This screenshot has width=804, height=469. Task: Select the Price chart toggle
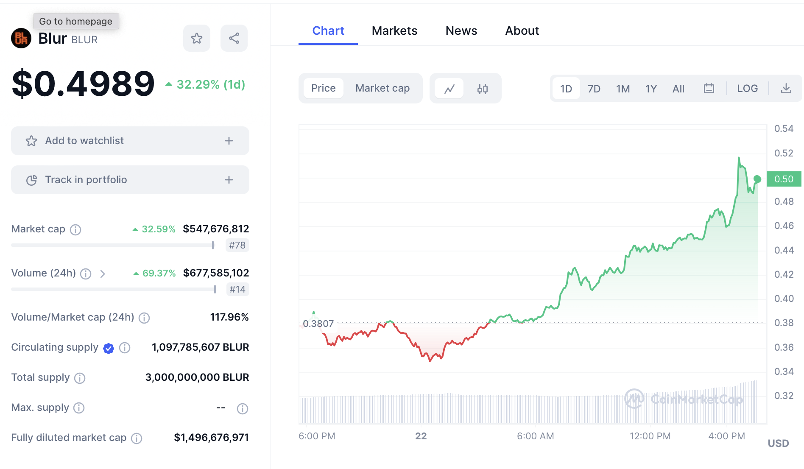click(323, 88)
